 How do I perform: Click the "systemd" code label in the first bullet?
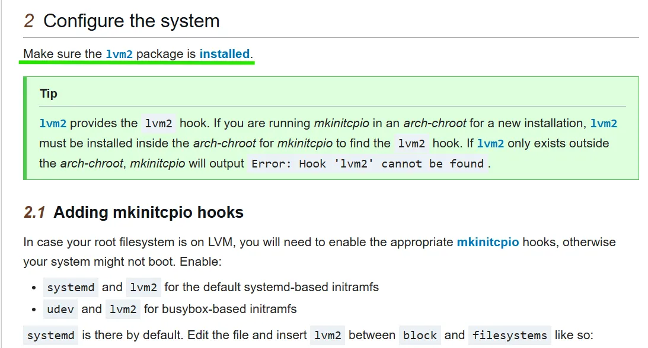coord(71,288)
